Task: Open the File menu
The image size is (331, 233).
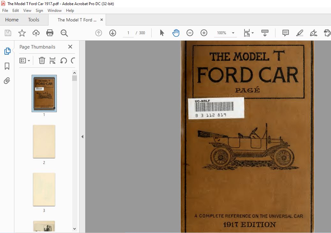Action: [x=5, y=10]
